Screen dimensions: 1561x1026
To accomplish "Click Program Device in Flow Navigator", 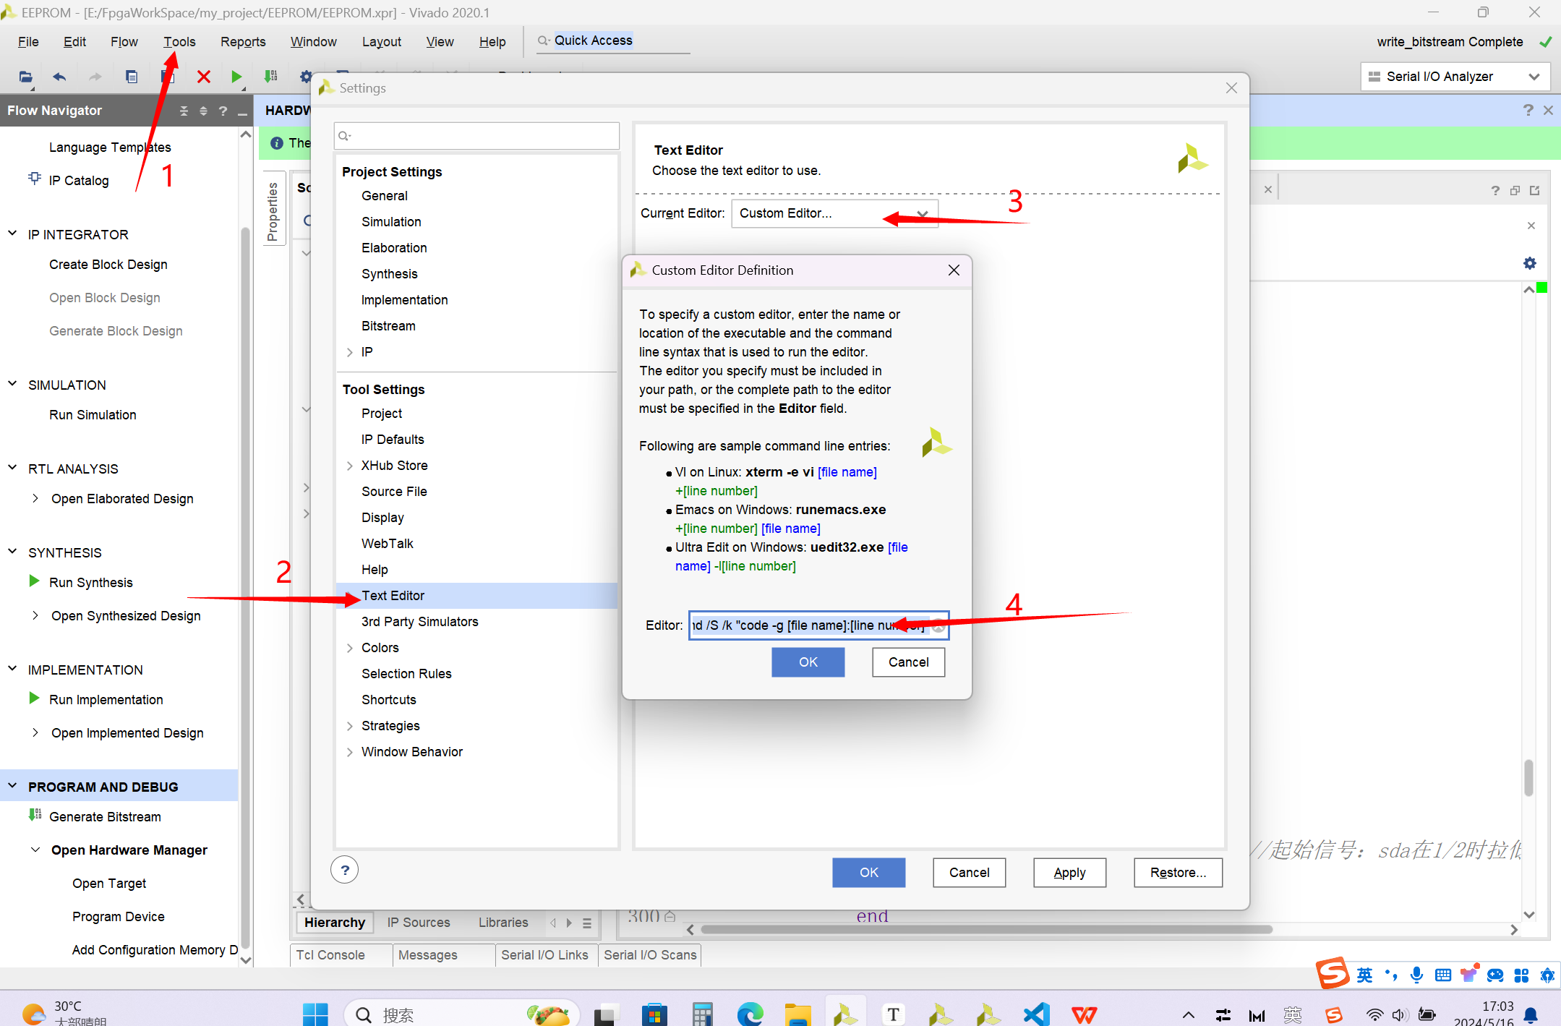I will coord(119,916).
